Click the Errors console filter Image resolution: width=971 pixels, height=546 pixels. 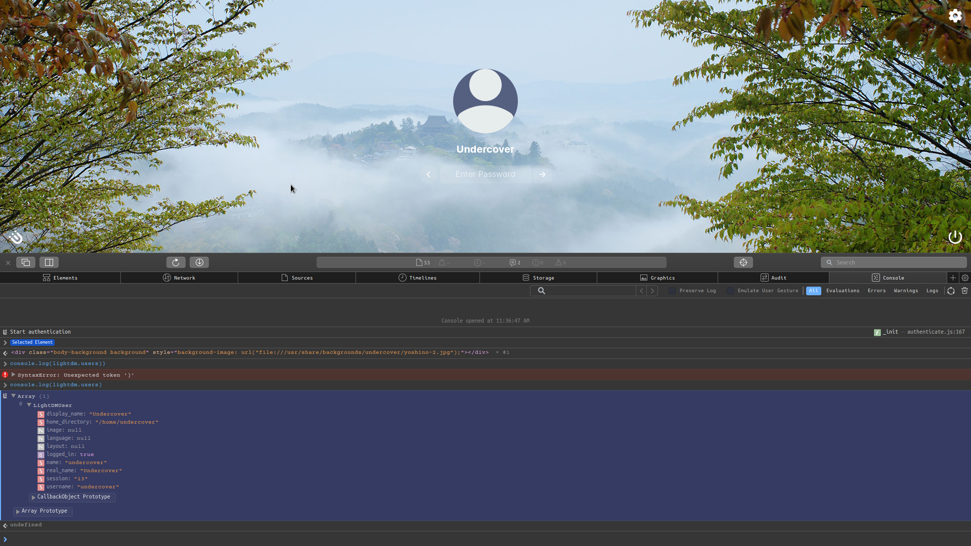click(x=876, y=291)
